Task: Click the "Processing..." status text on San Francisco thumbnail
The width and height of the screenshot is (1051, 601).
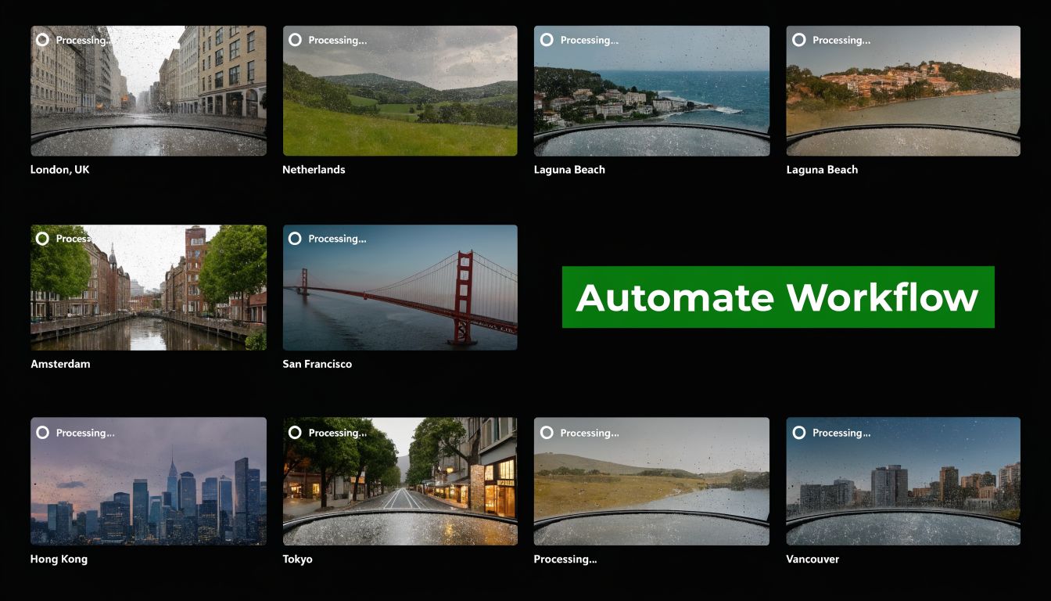Action: tap(337, 239)
